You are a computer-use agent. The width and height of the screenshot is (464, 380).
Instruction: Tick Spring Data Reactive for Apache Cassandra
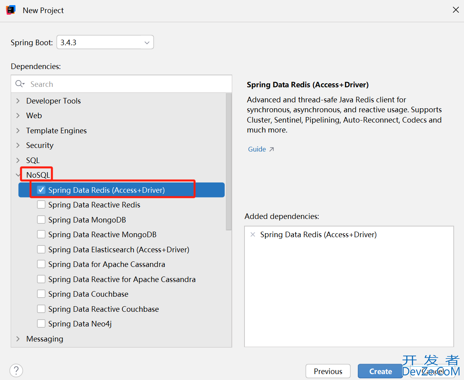pyautogui.click(x=41, y=279)
